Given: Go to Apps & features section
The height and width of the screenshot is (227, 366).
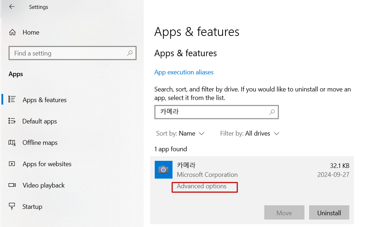Looking at the screenshot, I should 44,100.
